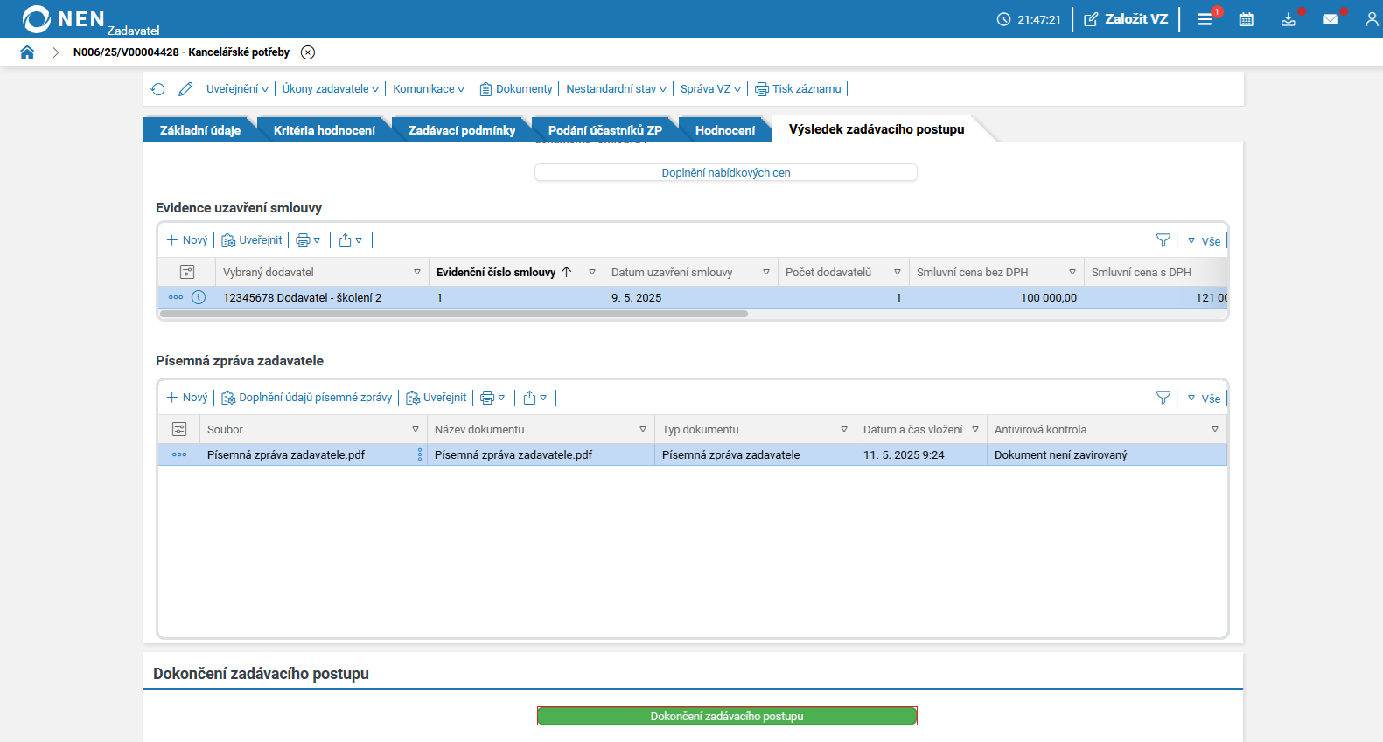Open the Úkony zadavatele menu
The width and height of the screenshot is (1383, 742).
click(330, 89)
